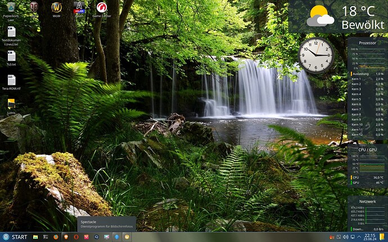388x242 pixels.
Task: Launch terminal from the taskbar
Action: (x=46, y=237)
